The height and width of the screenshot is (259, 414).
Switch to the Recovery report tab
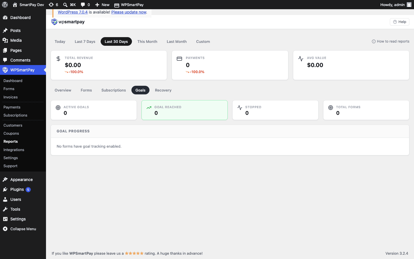tap(163, 90)
